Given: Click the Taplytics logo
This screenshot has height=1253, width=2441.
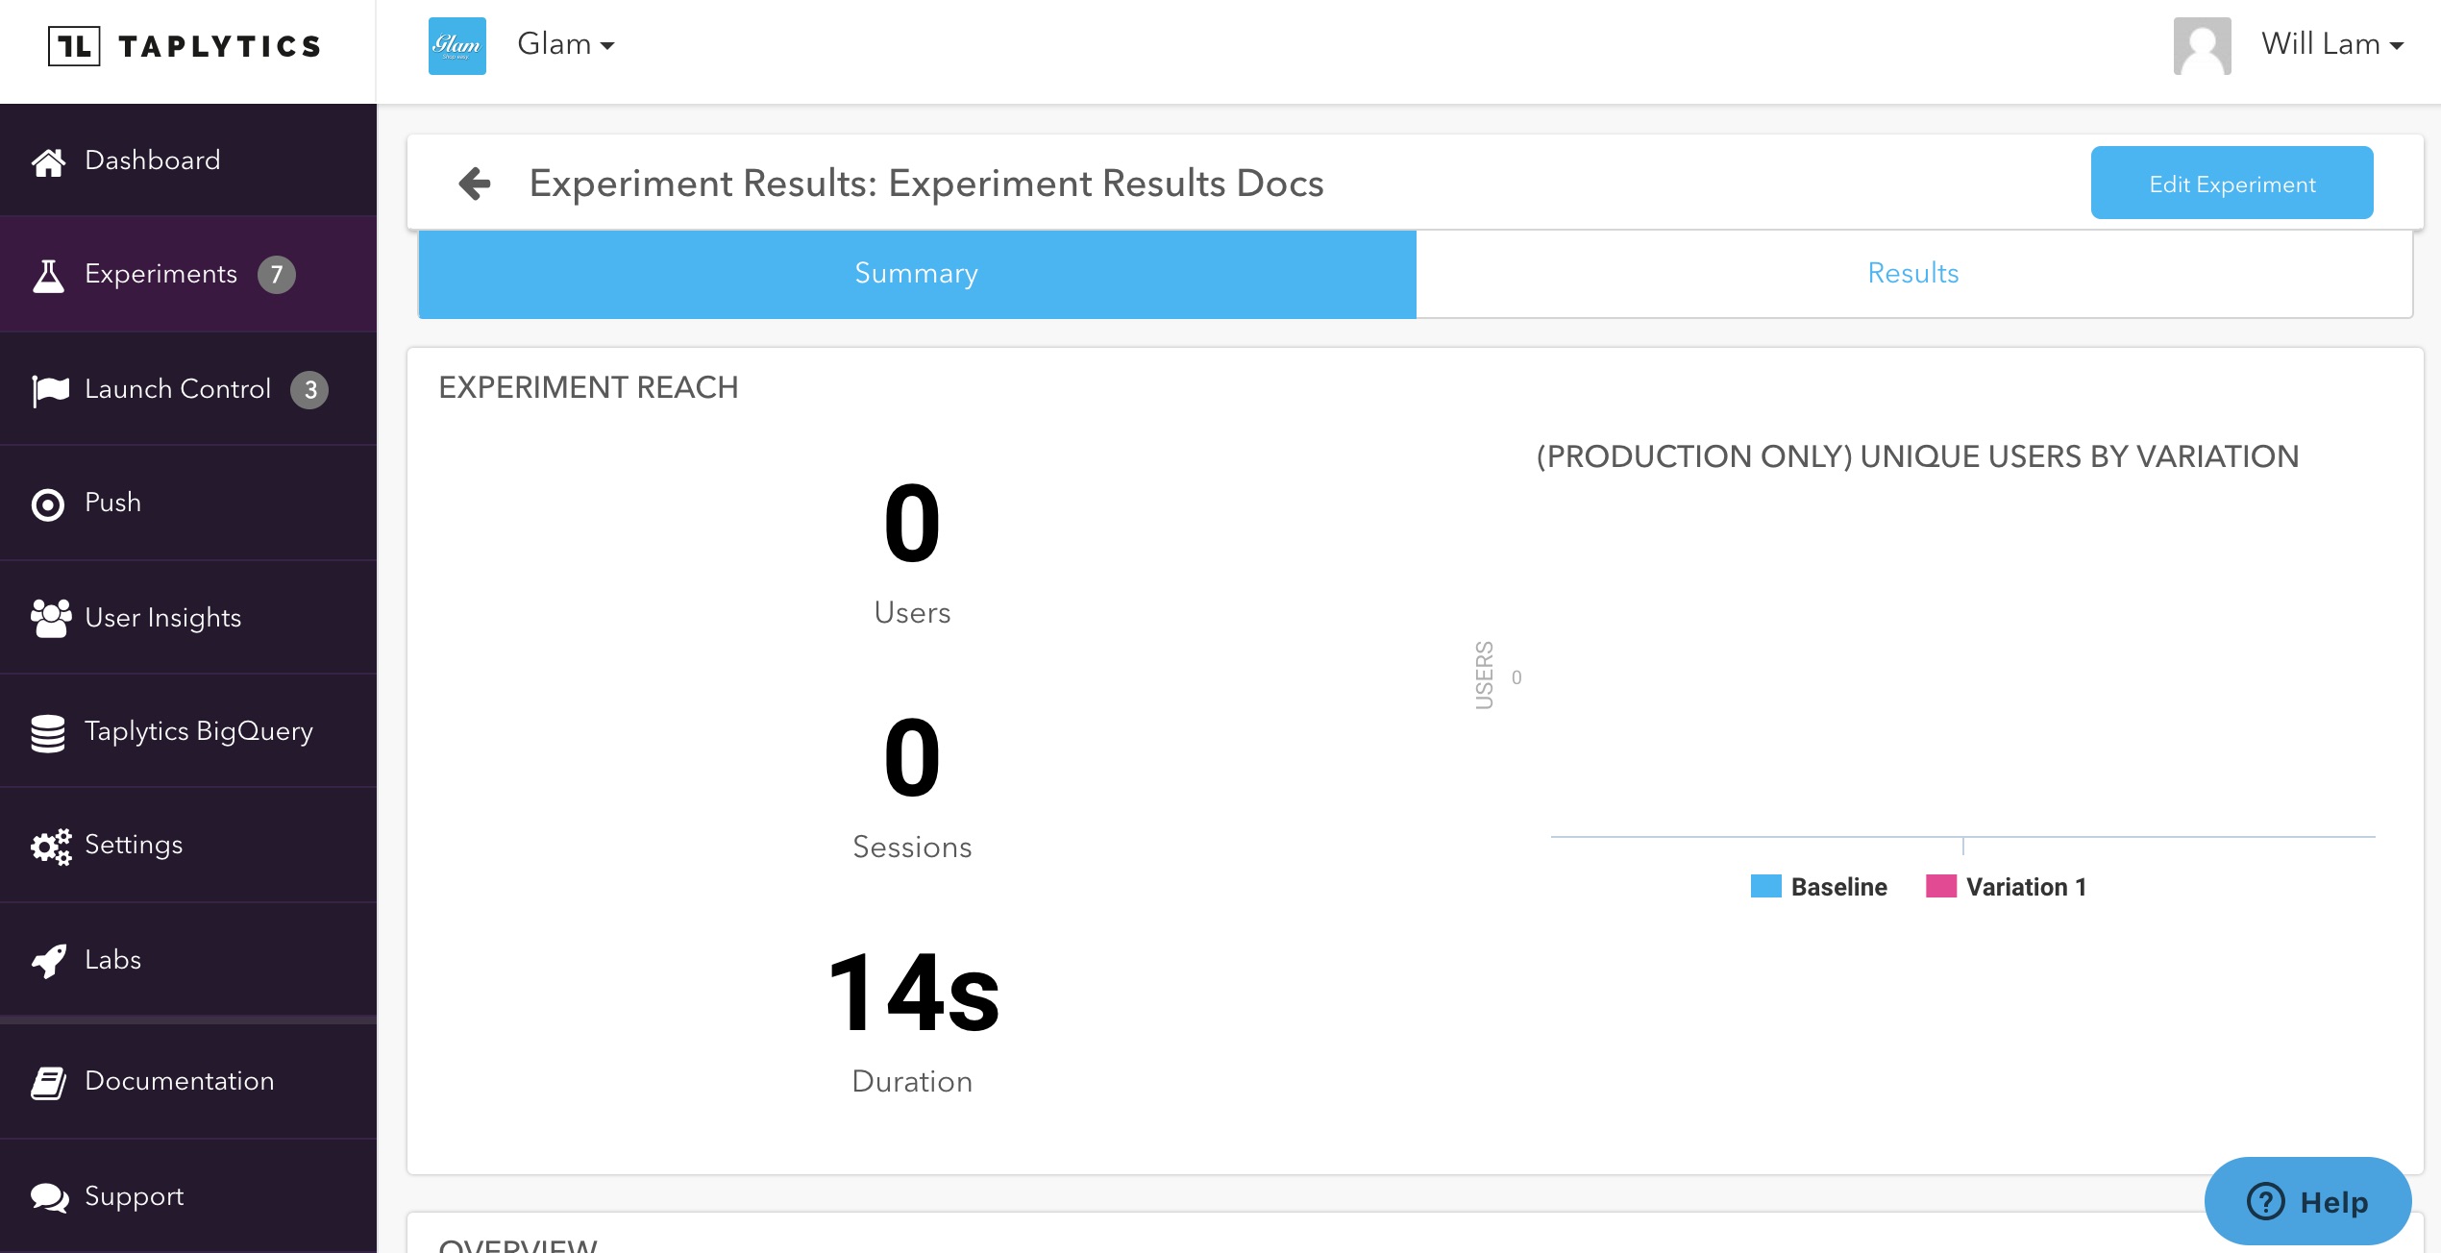Looking at the screenshot, I should pos(185,46).
